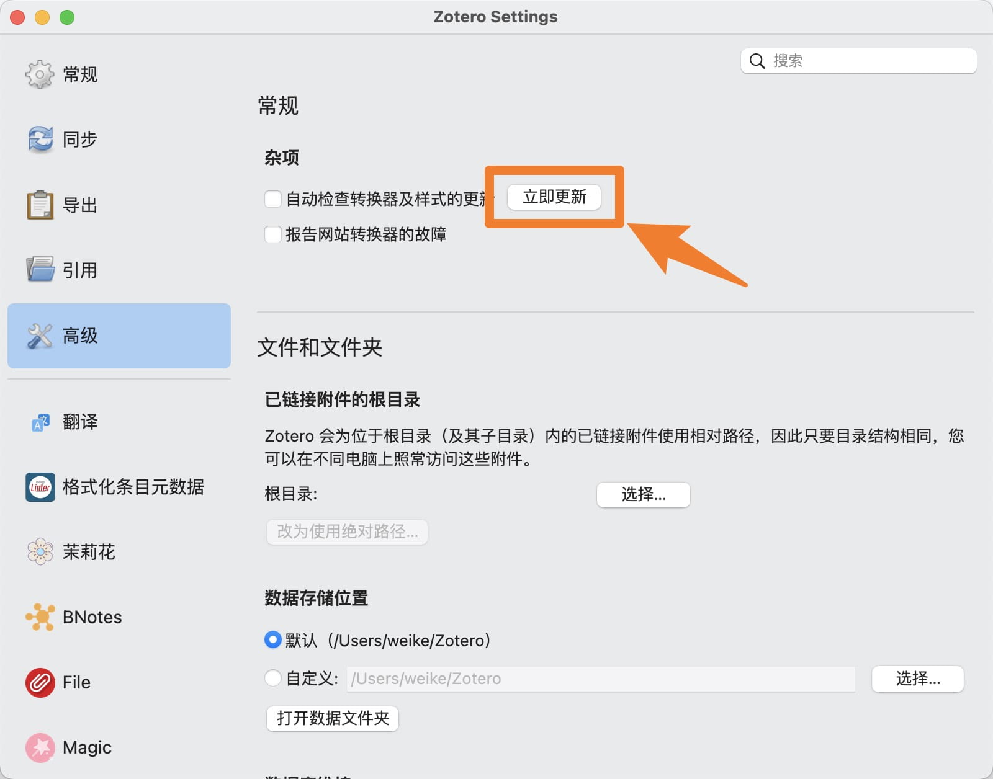Click the 已链接附件的根目录 heading
Screen dimensions: 993x779
(343, 399)
